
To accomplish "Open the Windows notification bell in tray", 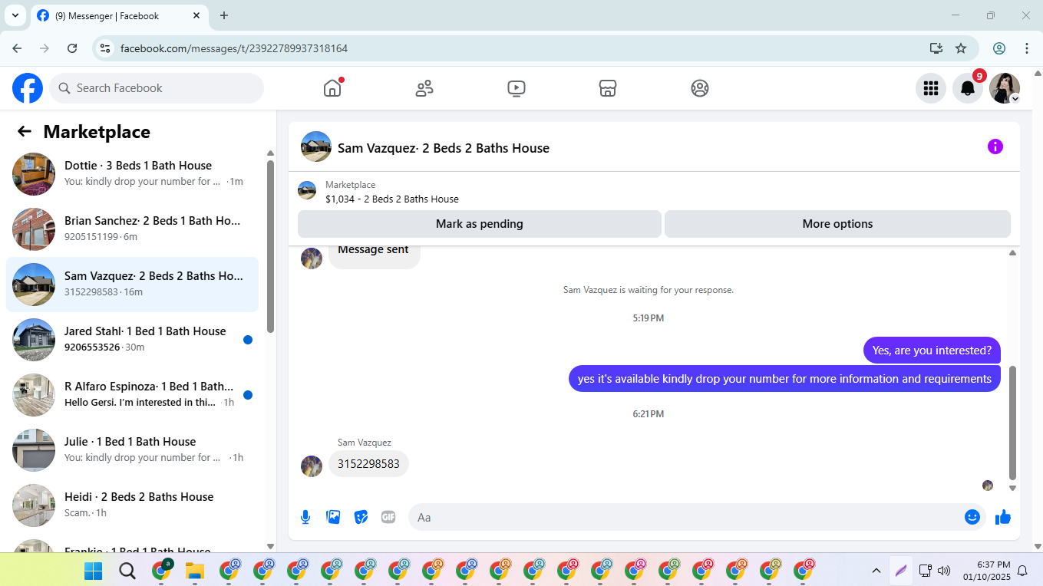I will point(1022,571).
